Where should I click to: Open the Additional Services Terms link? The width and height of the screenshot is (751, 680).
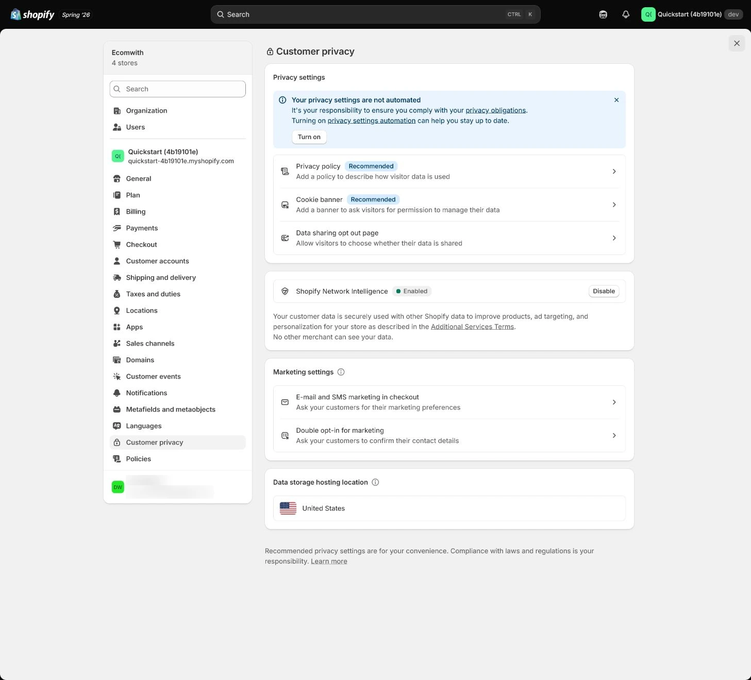(x=472, y=327)
